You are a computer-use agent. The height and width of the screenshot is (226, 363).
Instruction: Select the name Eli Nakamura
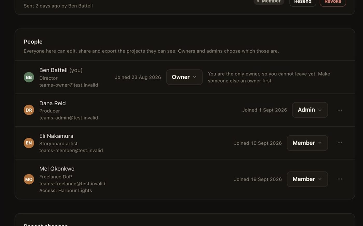tap(56, 136)
